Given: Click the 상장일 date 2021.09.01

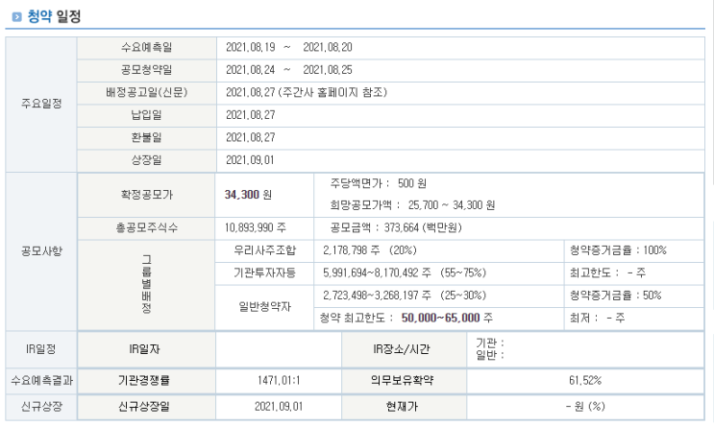Looking at the screenshot, I should [x=250, y=160].
